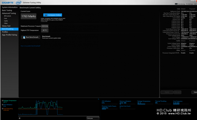Click the Monitoring icon in the top bar
The height and width of the screenshot is (120, 197).
(x=176, y=4)
